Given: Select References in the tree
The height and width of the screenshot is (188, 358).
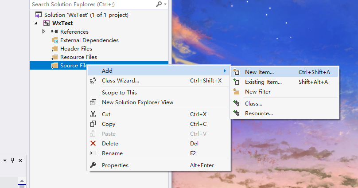Looking at the screenshot, I should [74, 32].
